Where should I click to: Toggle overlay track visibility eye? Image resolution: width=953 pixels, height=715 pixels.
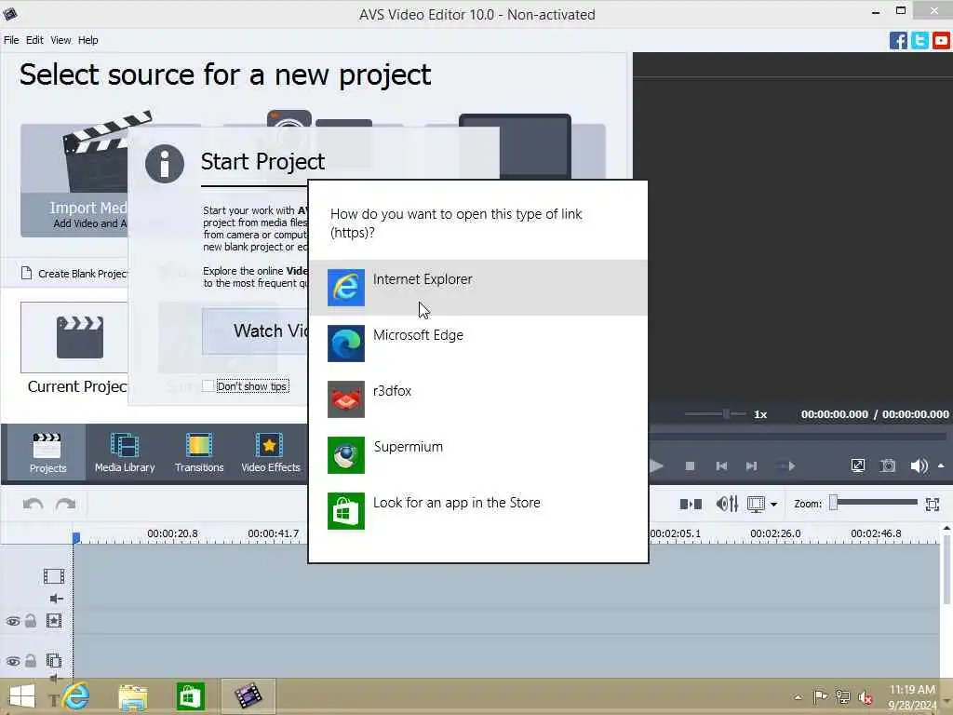pyautogui.click(x=13, y=661)
